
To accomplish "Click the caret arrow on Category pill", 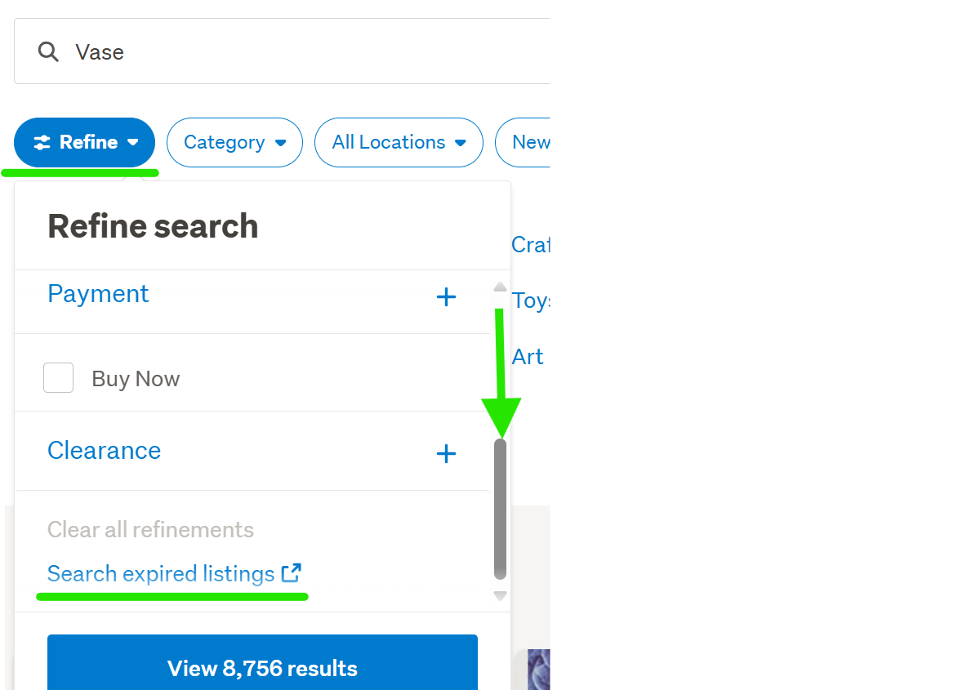I will click(281, 143).
